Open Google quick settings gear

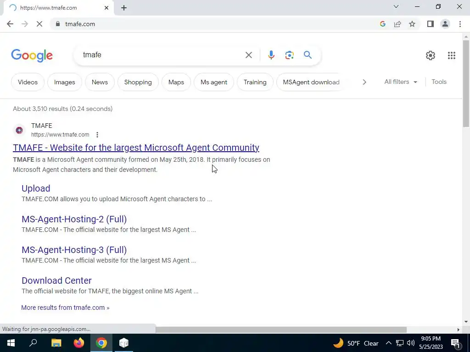[431, 55]
